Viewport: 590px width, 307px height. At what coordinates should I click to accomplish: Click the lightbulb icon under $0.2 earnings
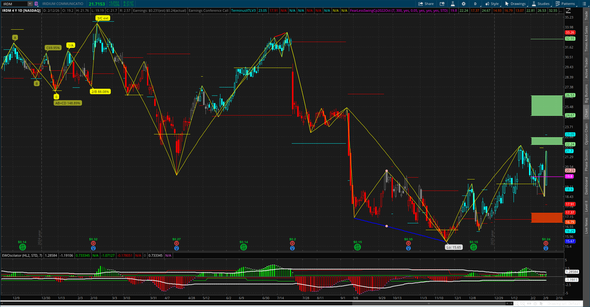pos(293,249)
